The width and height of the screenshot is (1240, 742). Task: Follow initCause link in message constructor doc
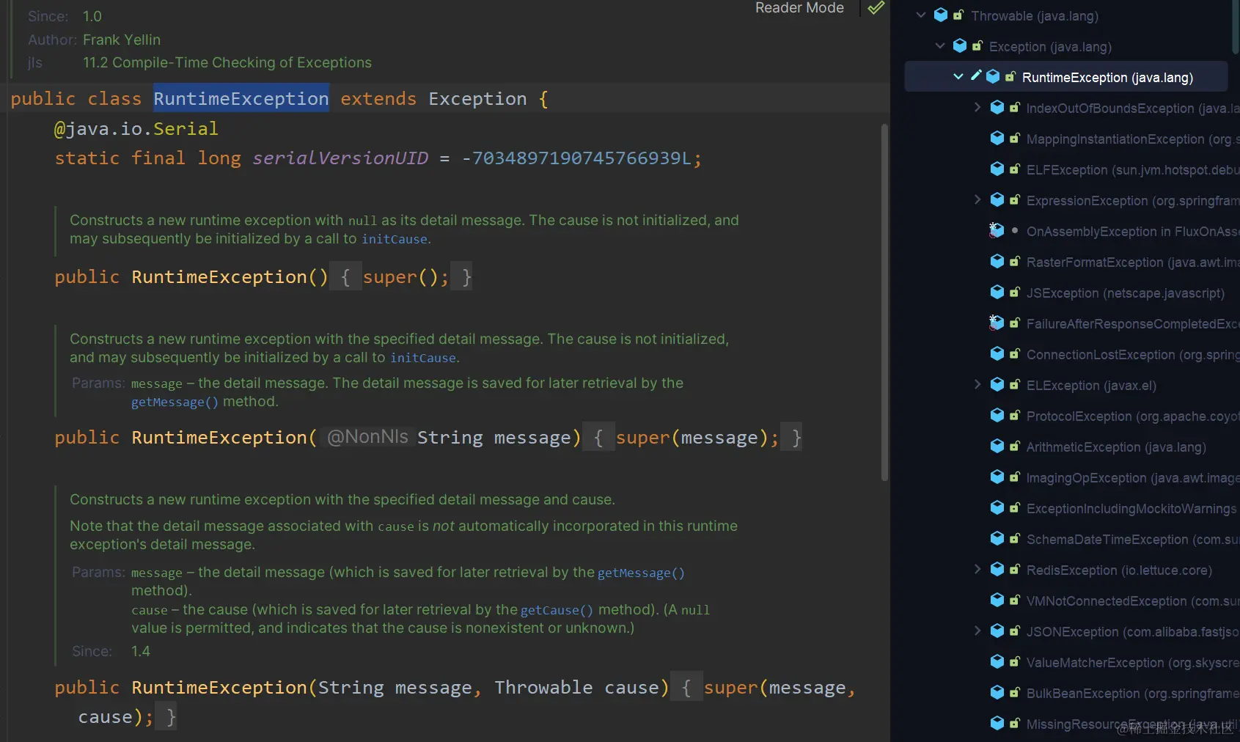point(422,358)
